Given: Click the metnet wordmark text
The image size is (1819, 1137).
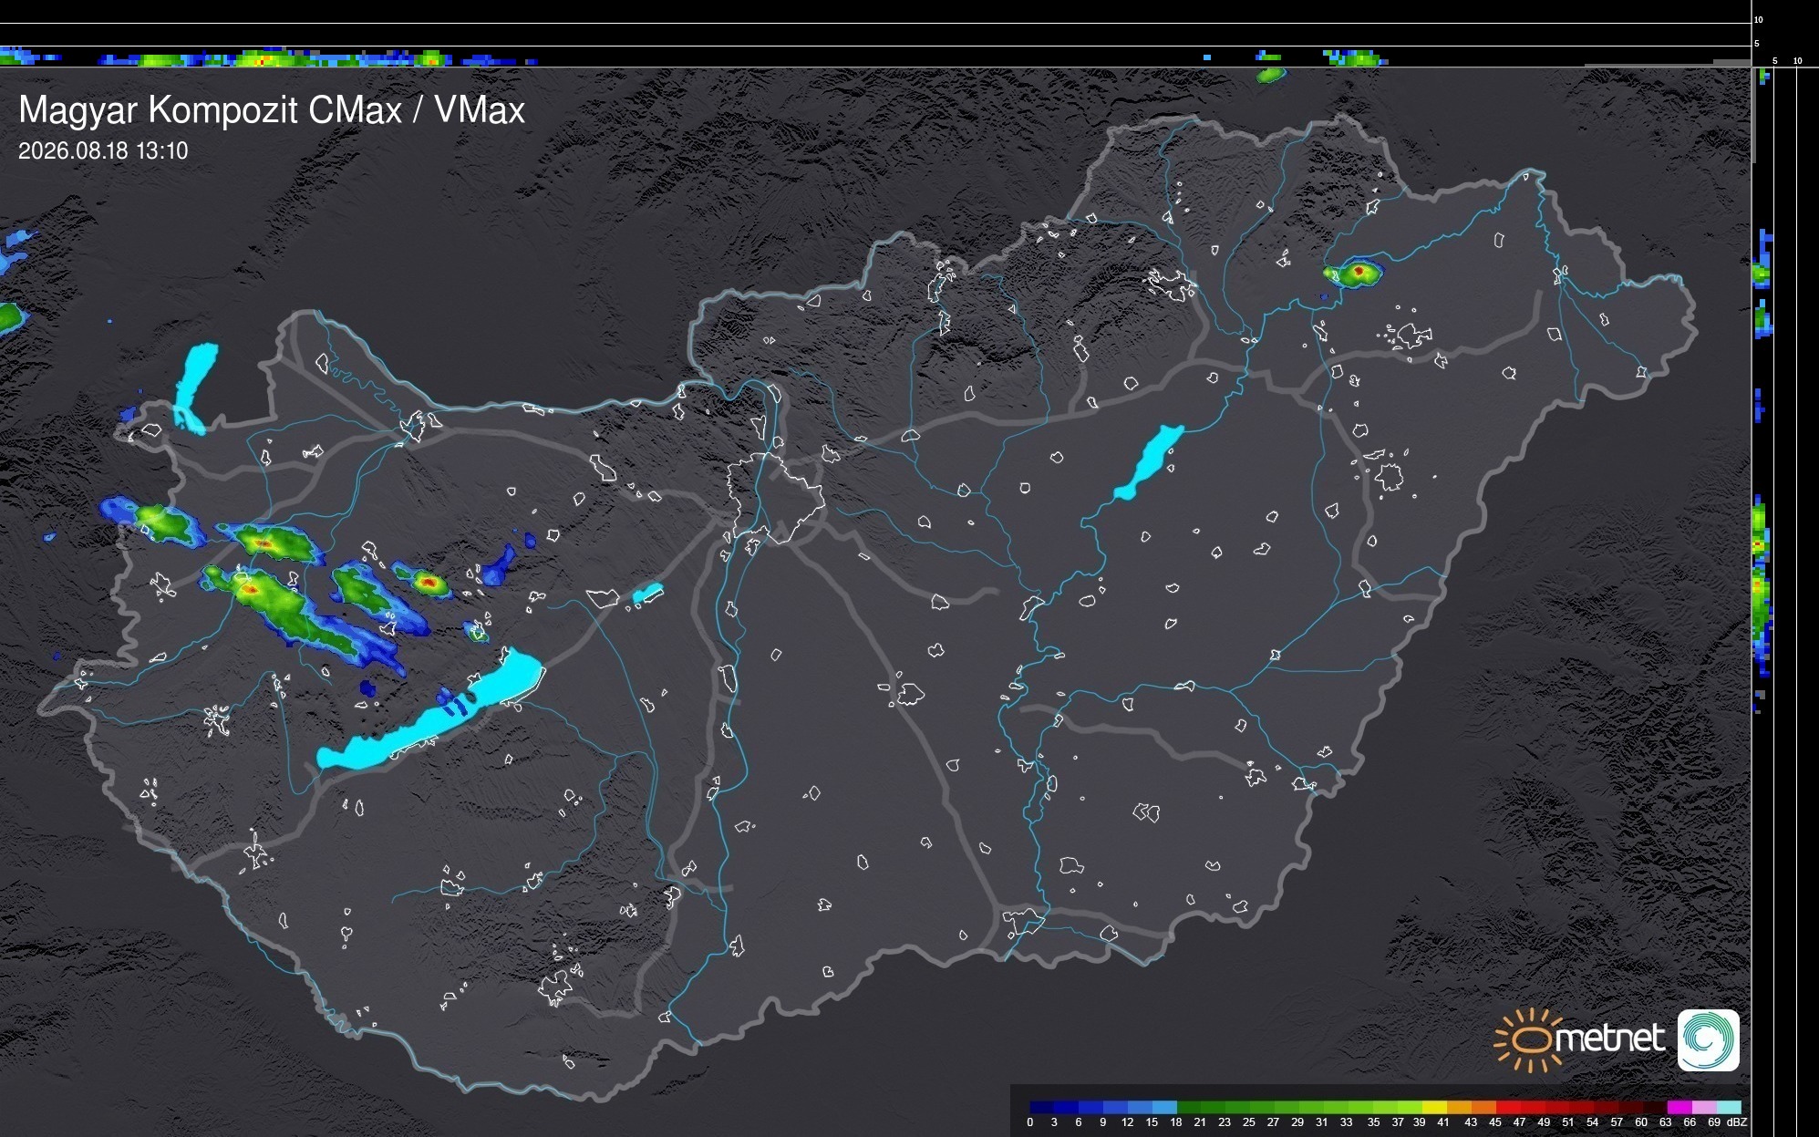Looking at the screenshot, I should (1610, 1039).
